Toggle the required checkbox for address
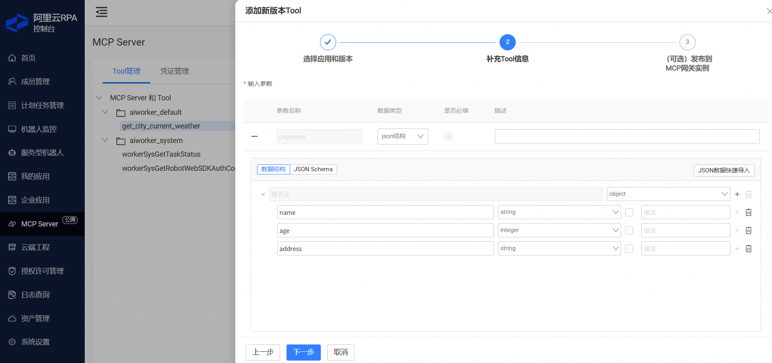 [629, 249]
